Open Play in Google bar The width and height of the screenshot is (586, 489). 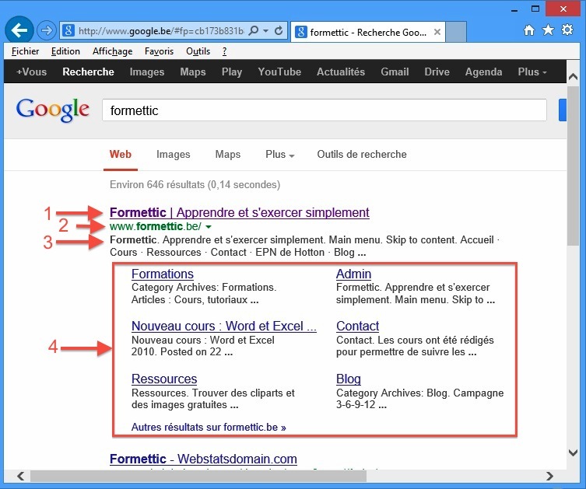232,72
